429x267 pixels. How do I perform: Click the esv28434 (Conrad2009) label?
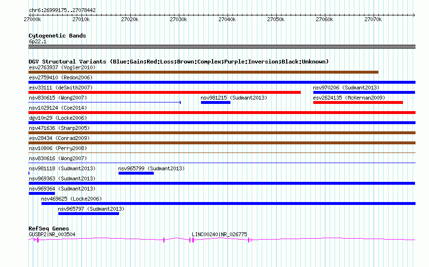59,138
